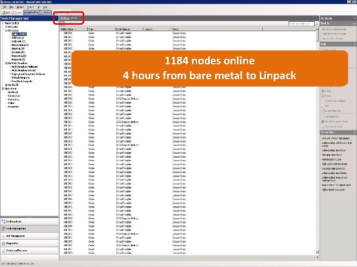This screenshot has height=267, width=357.
Task: Open the Help menu
Action: pyautogui.click(x=45, y=7)
